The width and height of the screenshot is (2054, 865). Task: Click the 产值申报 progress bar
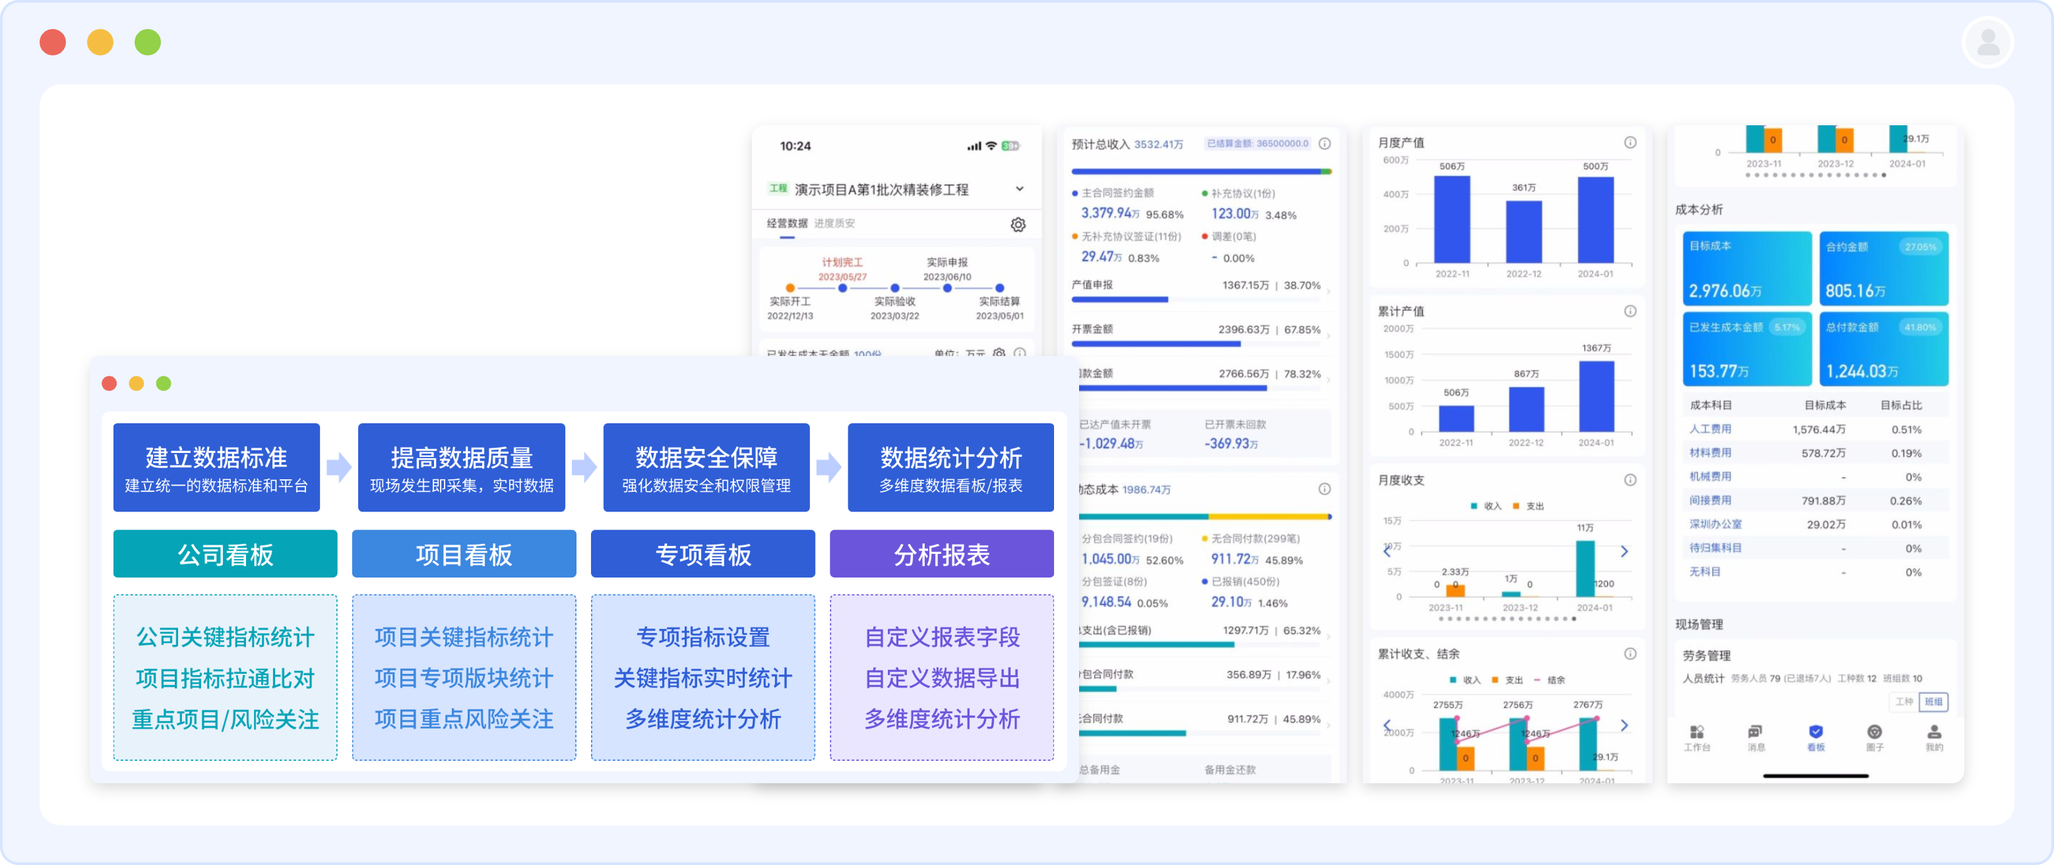click(1196, 300)
